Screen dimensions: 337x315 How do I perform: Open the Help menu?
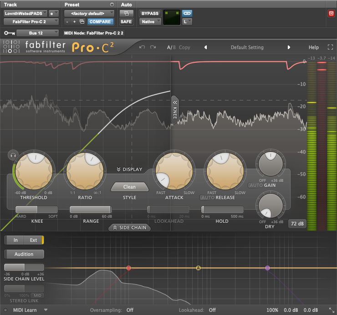click(314, 47)
